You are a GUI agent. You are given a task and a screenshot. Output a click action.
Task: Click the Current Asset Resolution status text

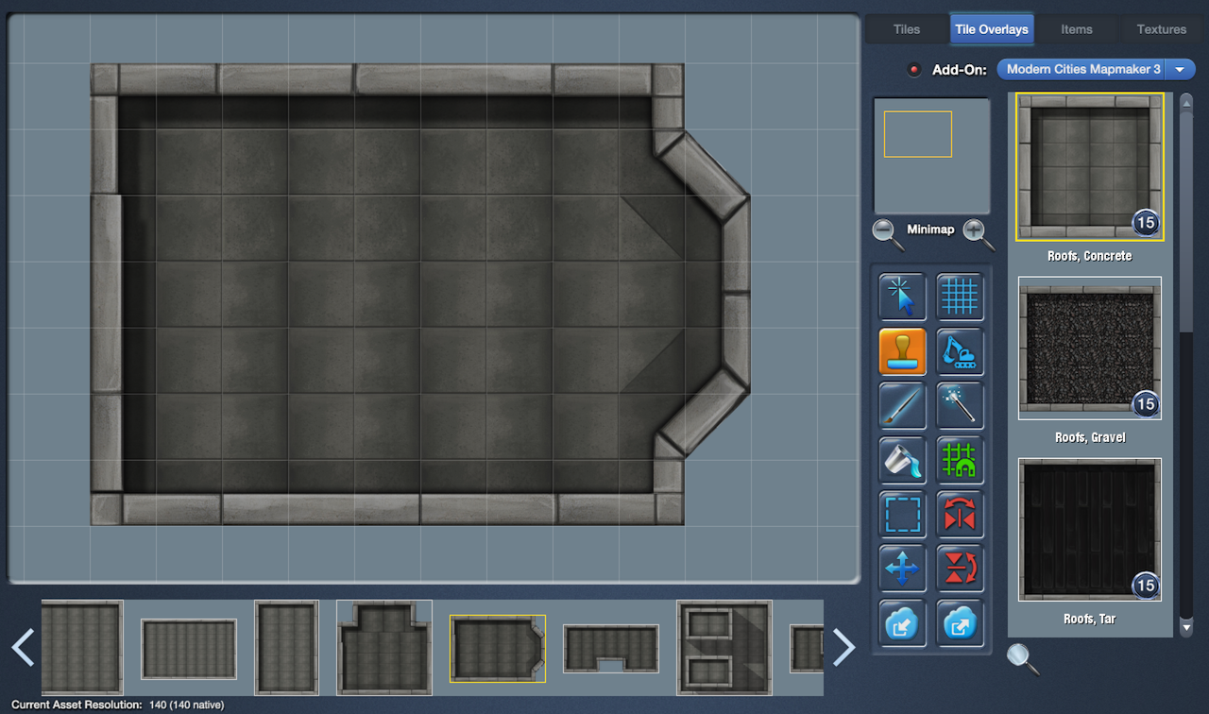pyautogui.click(x=117, y=705)
